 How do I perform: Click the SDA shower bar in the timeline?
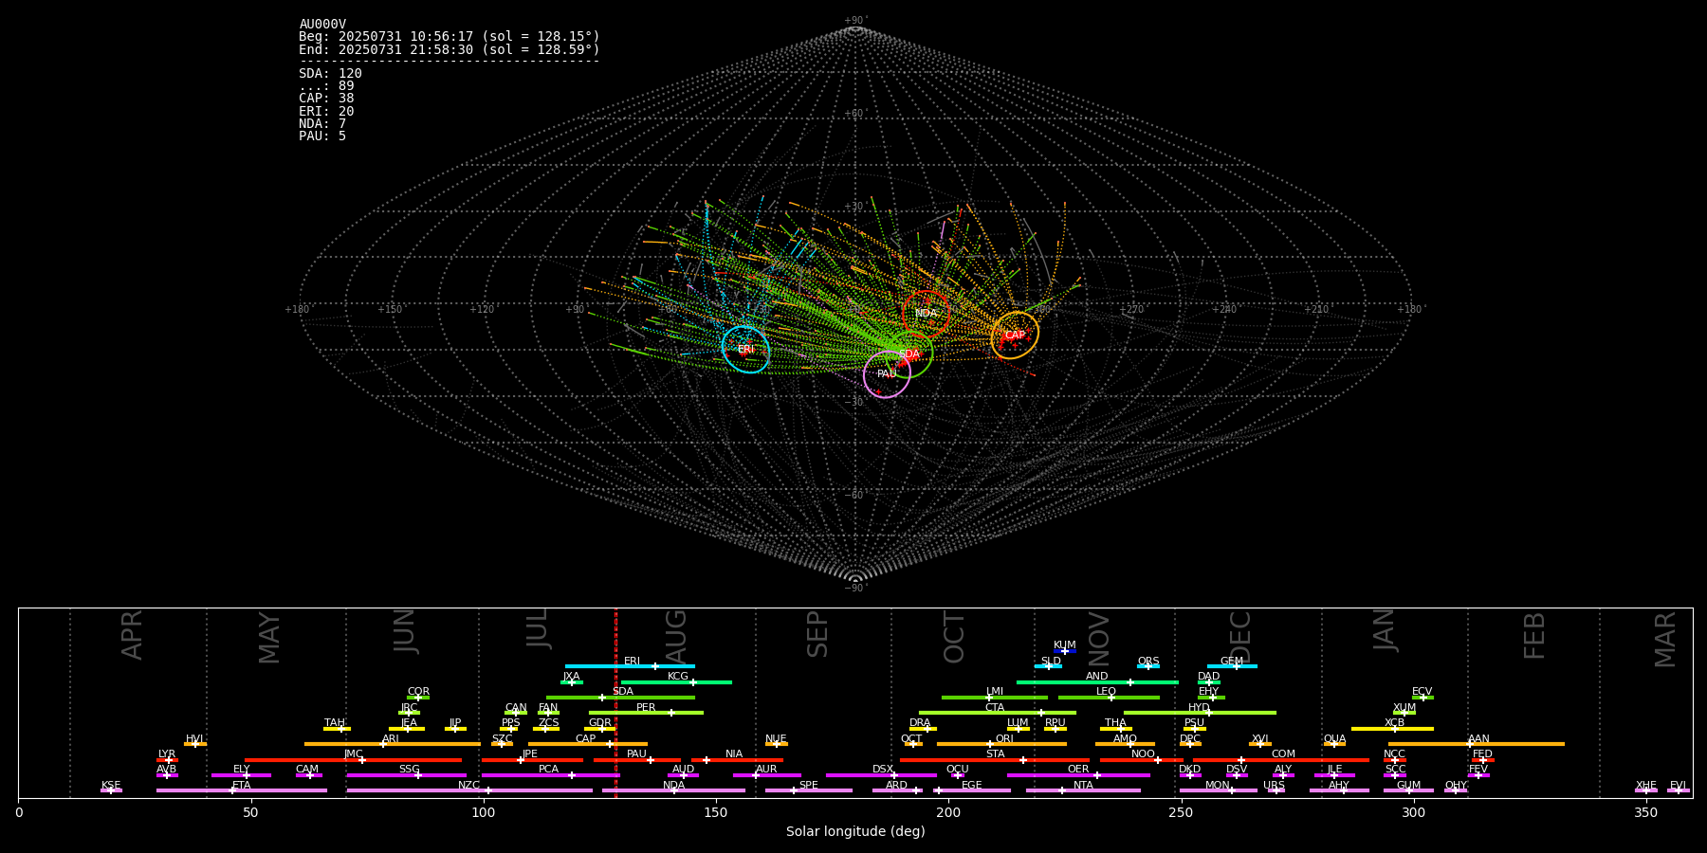tap(620, 698)
